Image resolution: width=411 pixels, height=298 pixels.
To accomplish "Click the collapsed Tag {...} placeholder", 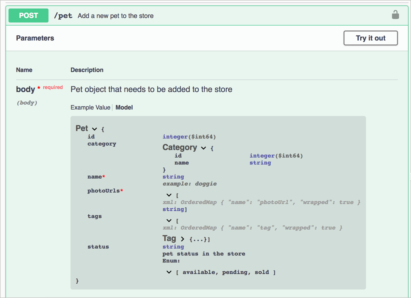I will point(198,239).
